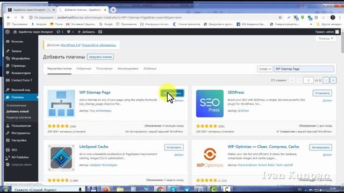Click the Пользователи user icon
Viewport: 344px width, 193px height.
[8, 125]
